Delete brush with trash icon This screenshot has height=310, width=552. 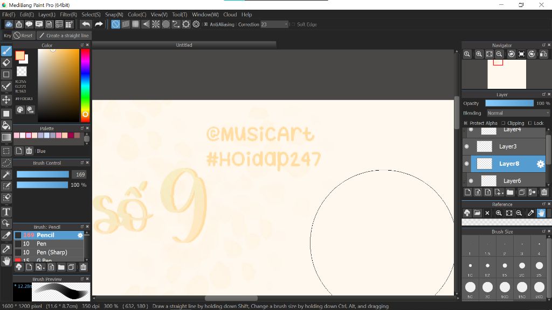point(84,267)
